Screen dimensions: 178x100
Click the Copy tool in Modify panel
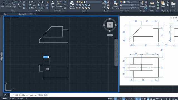point(32,5)
